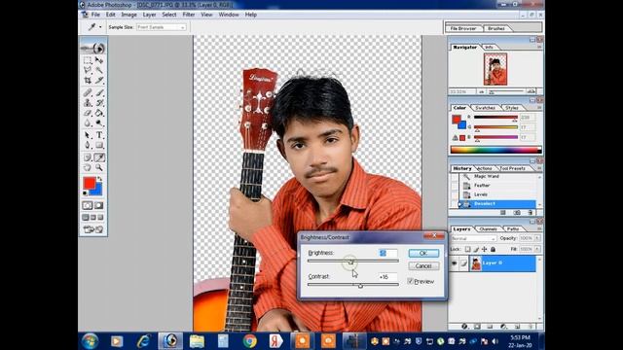Screen dimensions: 623x350
Task: Open the layer blending mode dropdown
Action: [x=474, y=238]
